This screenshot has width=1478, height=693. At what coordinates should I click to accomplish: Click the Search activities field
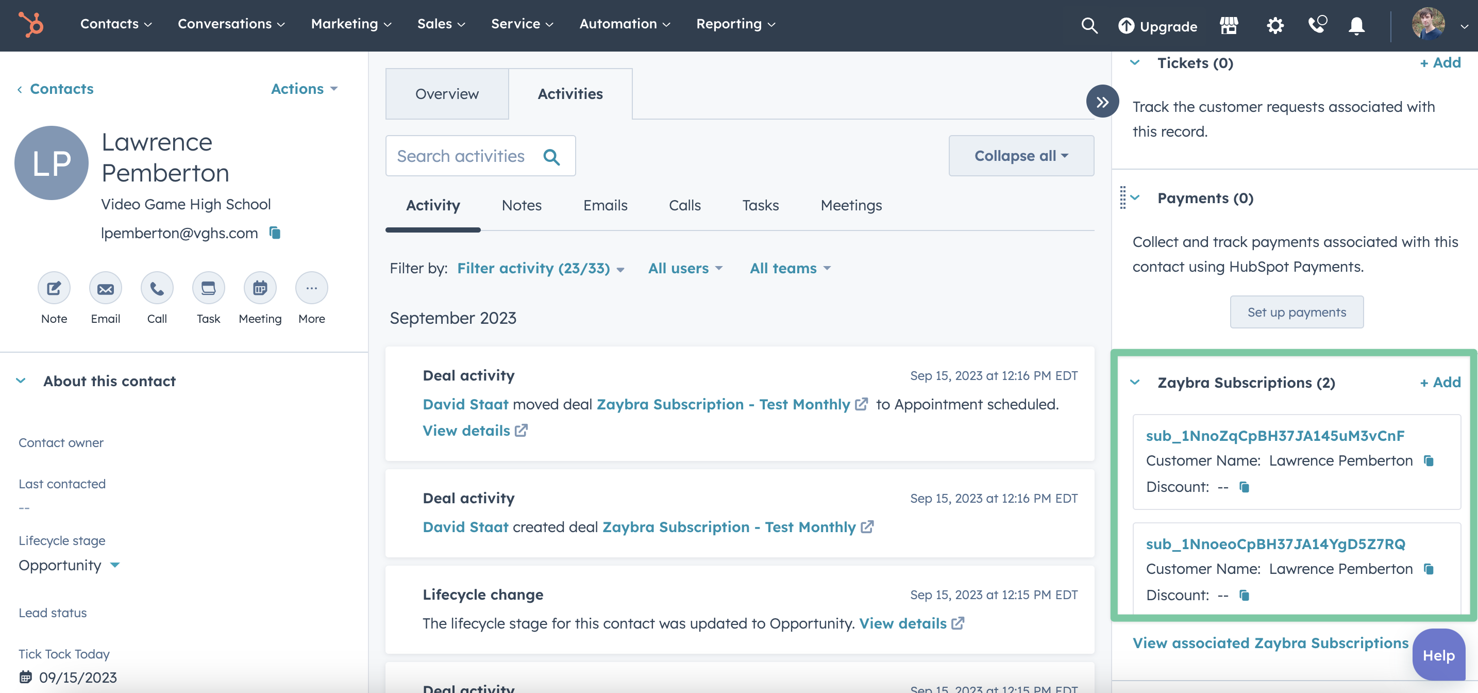(x=480, y=156)
